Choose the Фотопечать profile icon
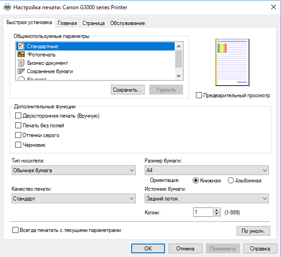 [21, 55]
